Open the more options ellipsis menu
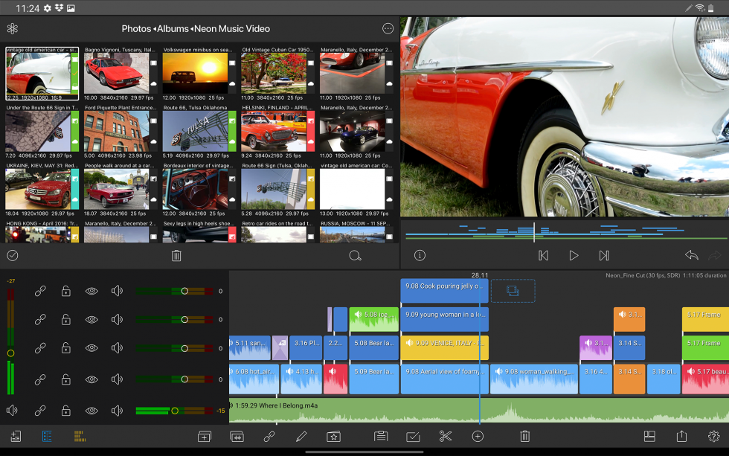This screenshot has height=456, width=729. [388, 29]
